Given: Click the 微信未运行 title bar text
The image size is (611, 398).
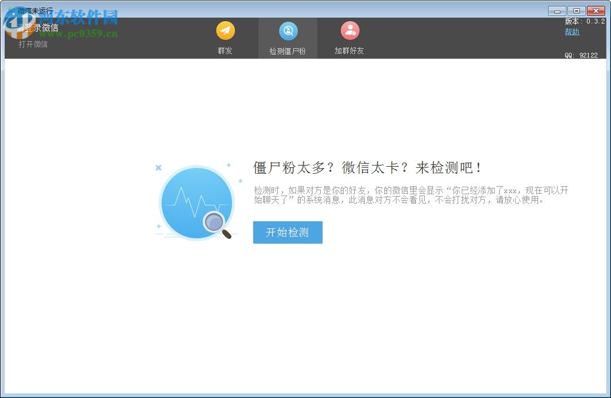Looking at the screenshot, I should (x=35, y=9).
